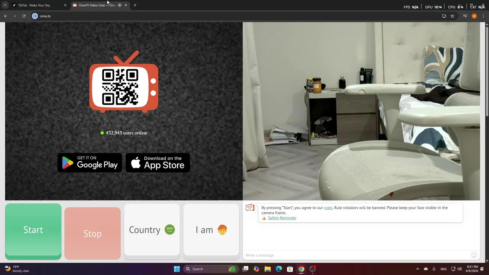Click the camera site info icon in address bar
The height and width of the screenshot is (275, 489).
pyautogui.click(x=35, y=16)
